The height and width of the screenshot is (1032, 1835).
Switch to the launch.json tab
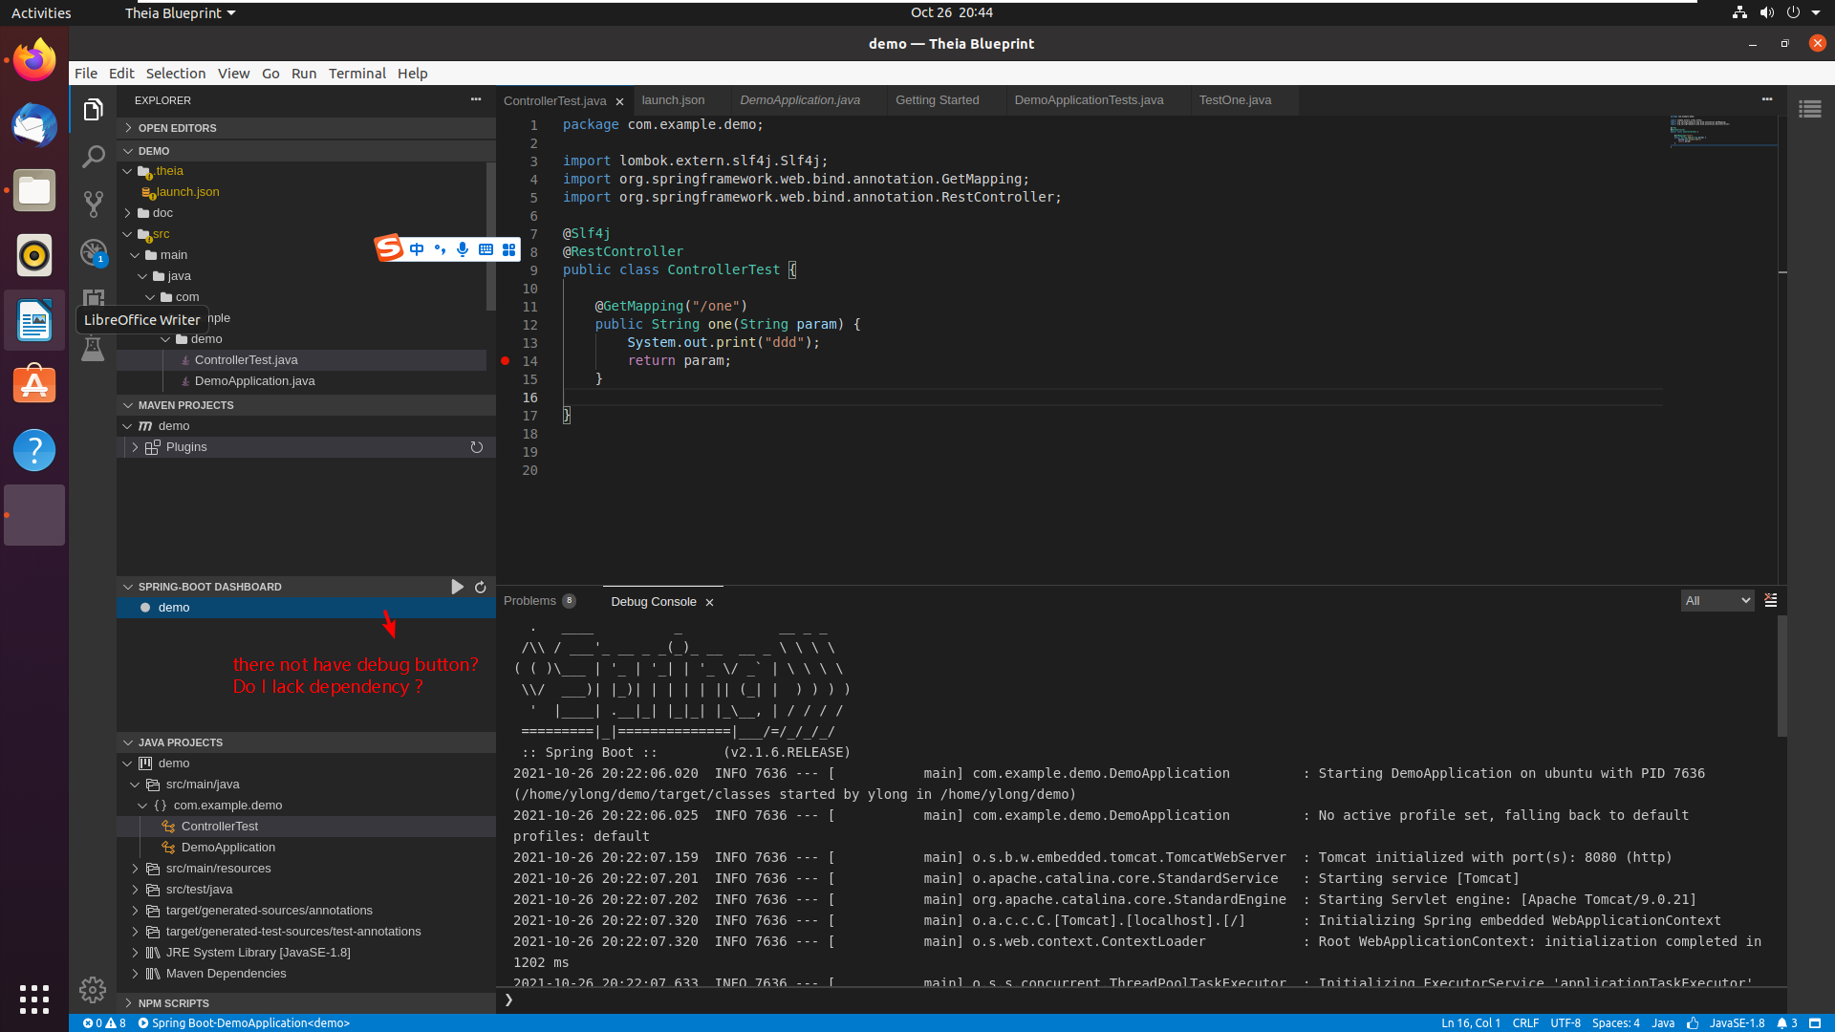tap(673, 99)
